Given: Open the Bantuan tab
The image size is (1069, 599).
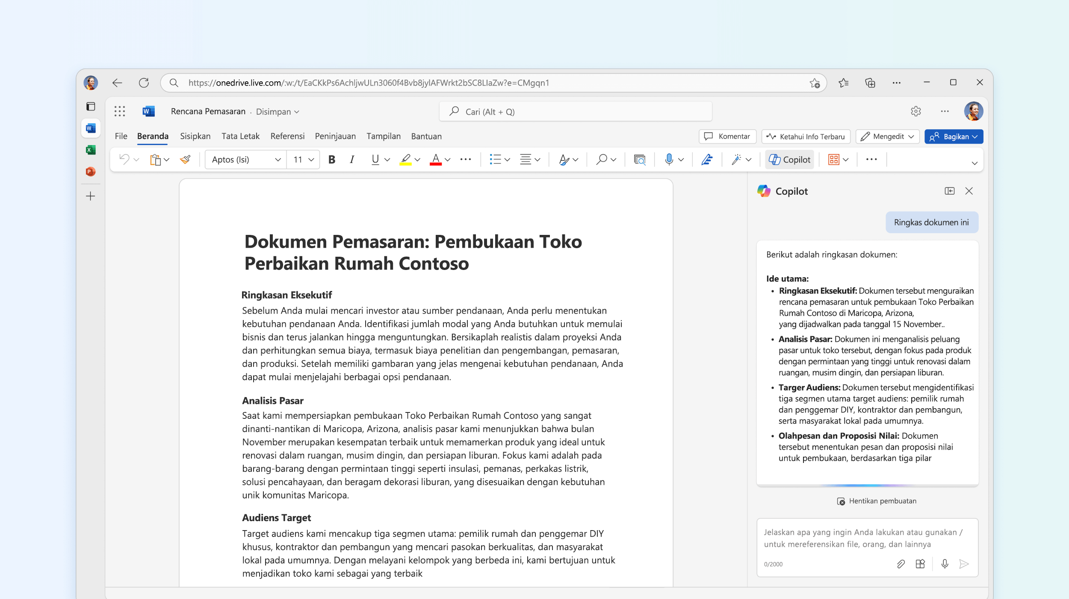Looking at the screenshot, I should [426, 136].
